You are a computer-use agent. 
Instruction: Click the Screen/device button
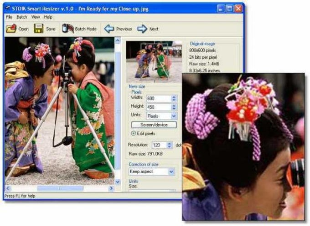(154, 125)
